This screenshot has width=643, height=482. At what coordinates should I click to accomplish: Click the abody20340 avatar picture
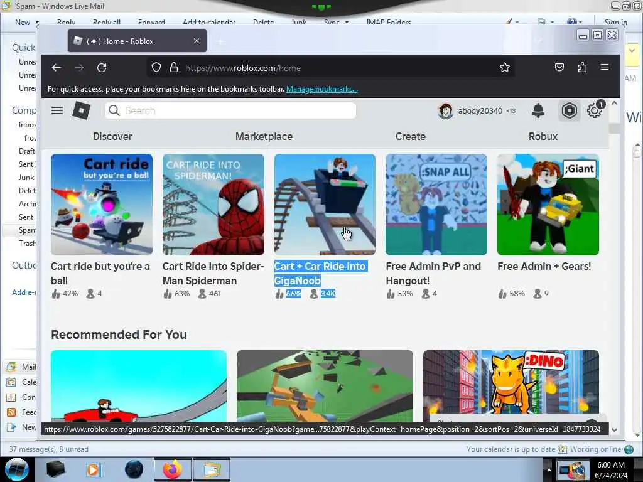(445, 111)
